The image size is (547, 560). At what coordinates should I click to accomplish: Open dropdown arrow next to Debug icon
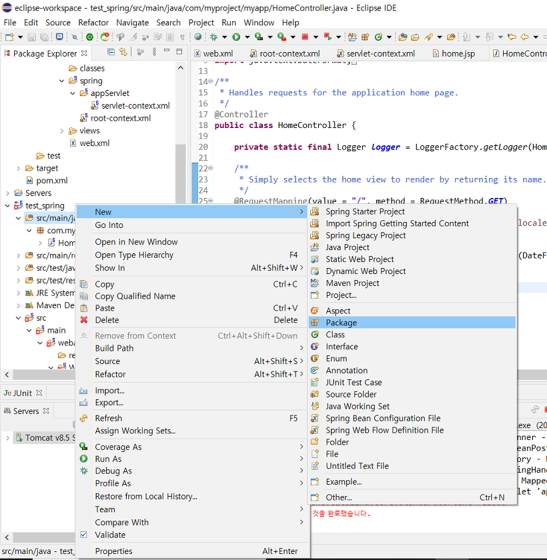(x=224, y=37)
